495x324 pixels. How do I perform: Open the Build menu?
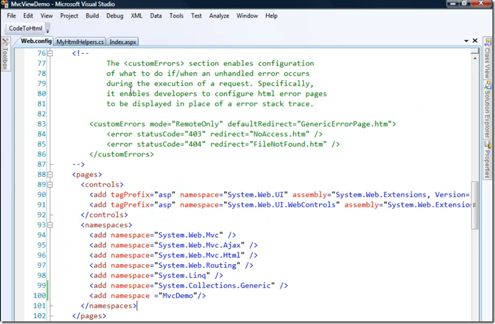[x=92, y=16]
